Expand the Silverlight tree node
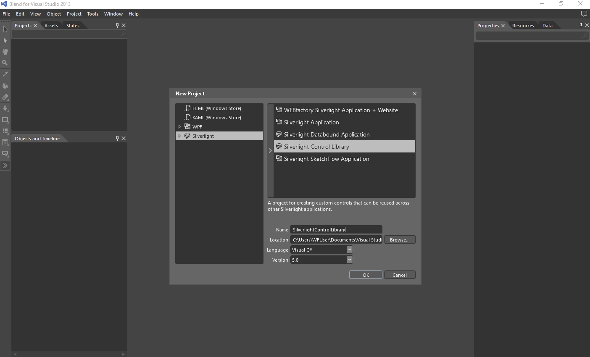This screenshot has width=590, height=357. (180, 136)
